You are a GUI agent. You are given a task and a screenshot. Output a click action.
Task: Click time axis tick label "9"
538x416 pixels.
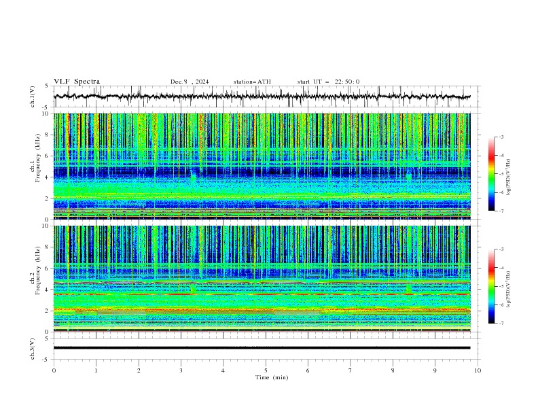coord(435,370)
